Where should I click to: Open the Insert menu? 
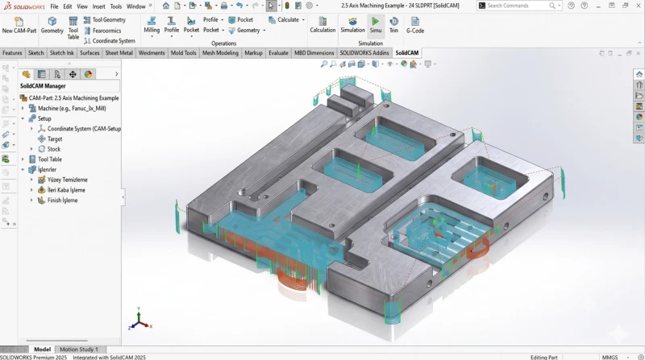coord(98,6)
